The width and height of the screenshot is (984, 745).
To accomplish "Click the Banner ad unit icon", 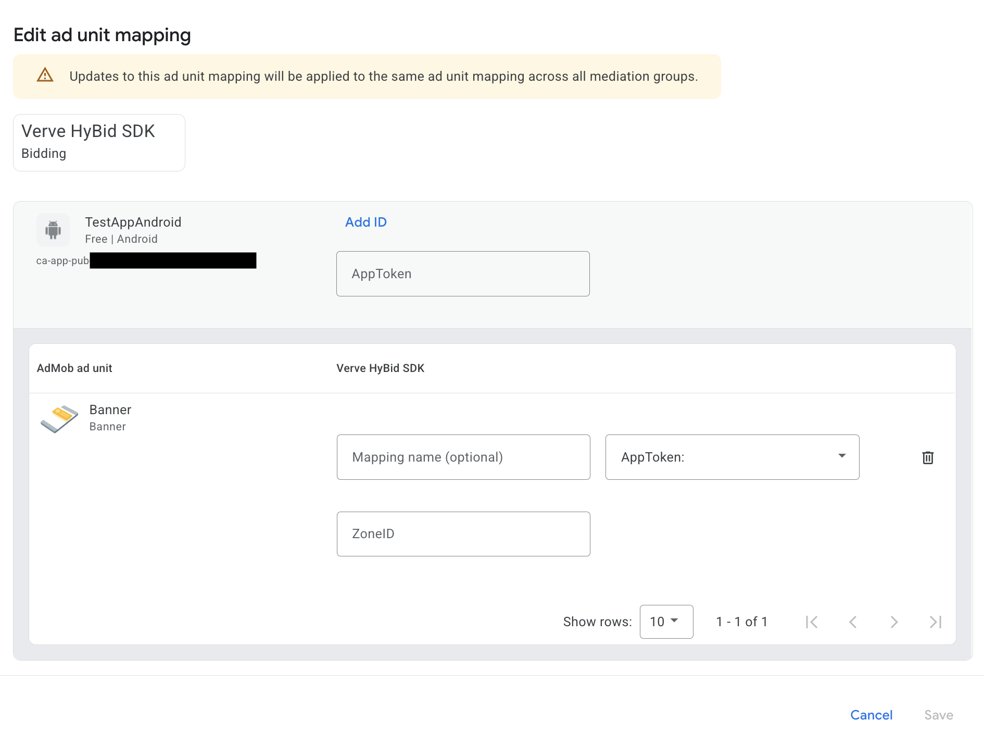I will click(59, 418).
